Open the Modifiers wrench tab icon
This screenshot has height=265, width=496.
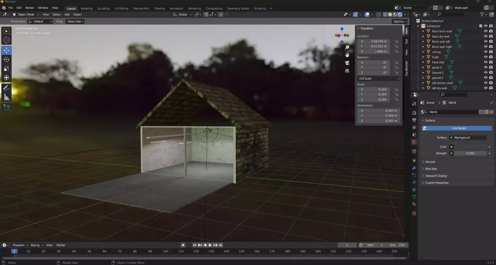414,168
